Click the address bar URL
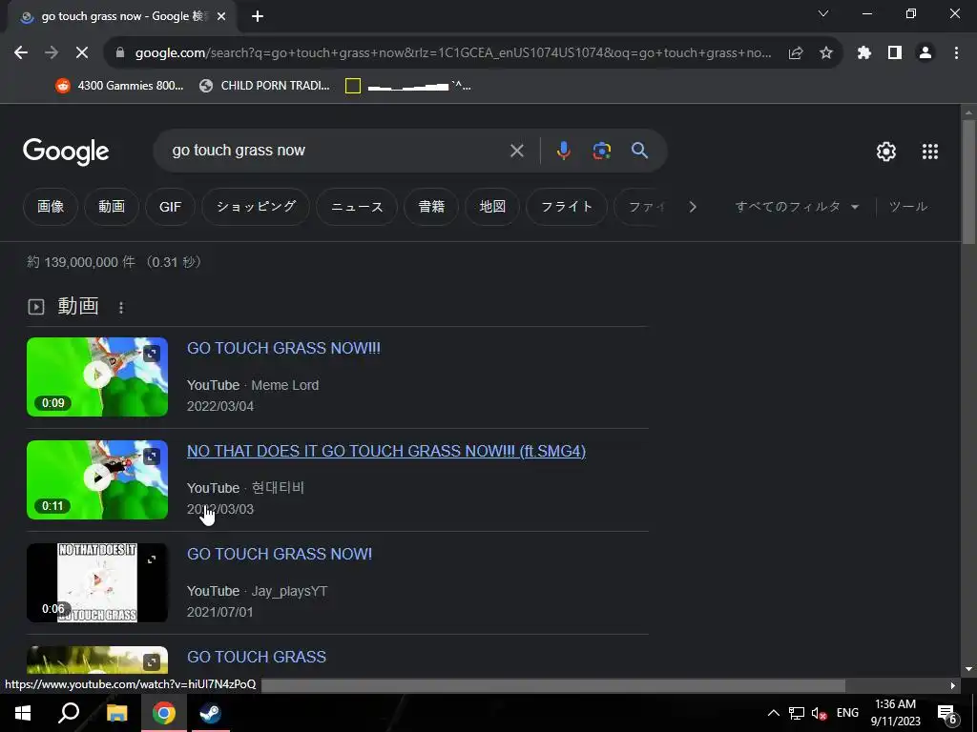Image resolution: width=977 pixels, height=732 pixels. click(x=453, y=53)
